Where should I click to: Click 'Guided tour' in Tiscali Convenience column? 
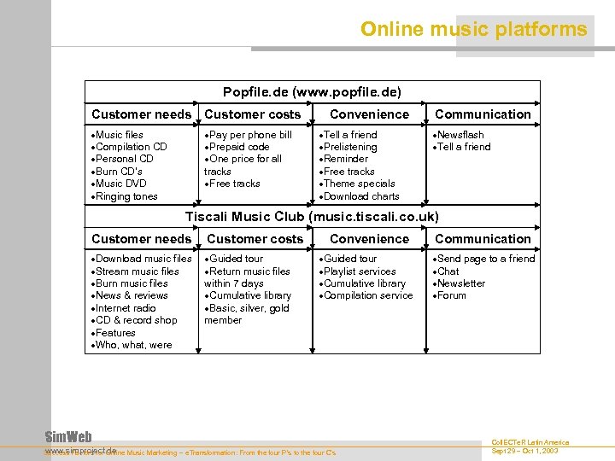pyautogui.click(x=348, y=259)
